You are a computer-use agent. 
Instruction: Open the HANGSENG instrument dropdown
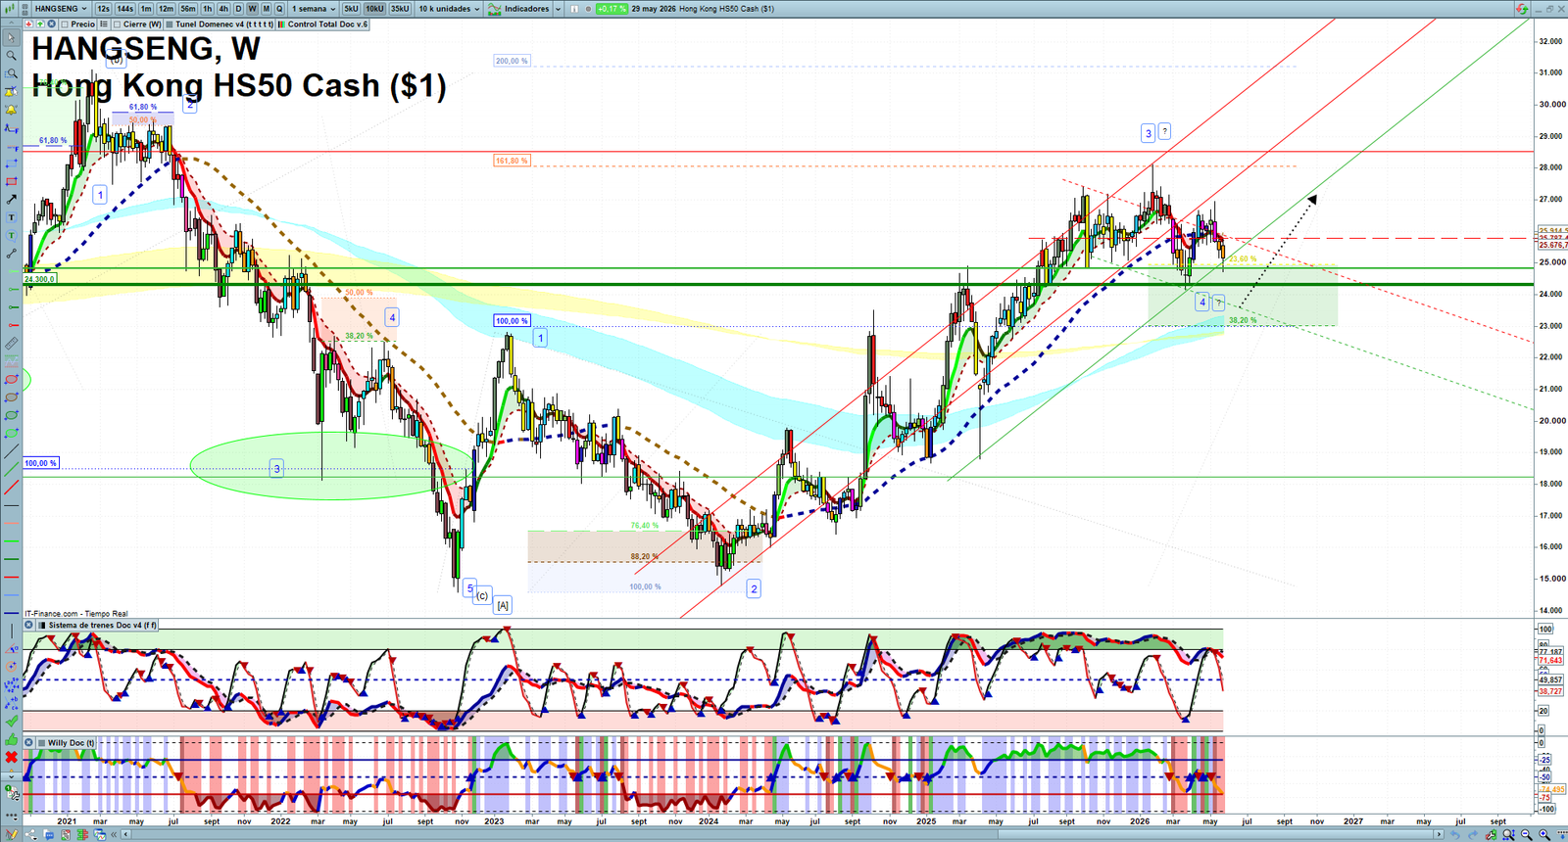(60, 9)
